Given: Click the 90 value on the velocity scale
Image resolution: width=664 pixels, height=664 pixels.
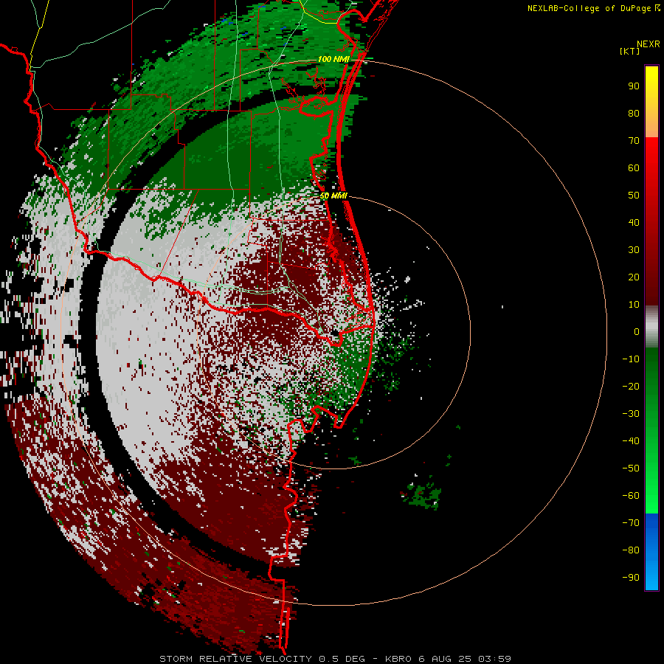Looking at the screenshot, I should click(x=634, y=86).
